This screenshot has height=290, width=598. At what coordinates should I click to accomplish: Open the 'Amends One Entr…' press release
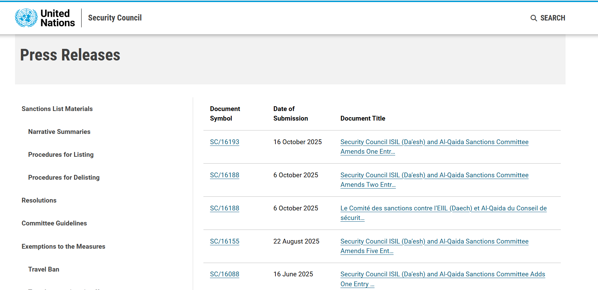coord(434,142)
